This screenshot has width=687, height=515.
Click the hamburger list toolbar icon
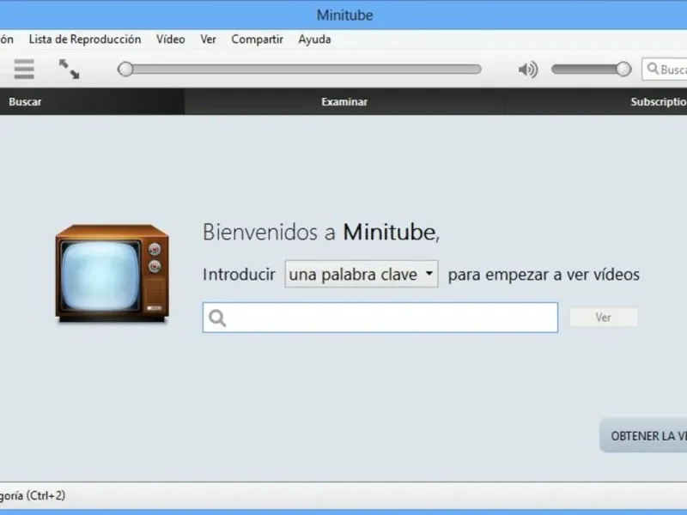tap(24, 70)
